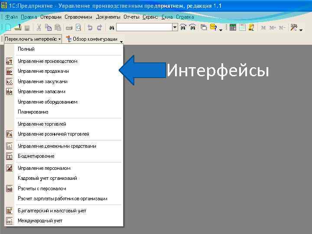Click the Find previous binoculars icon

pos(192,27)
